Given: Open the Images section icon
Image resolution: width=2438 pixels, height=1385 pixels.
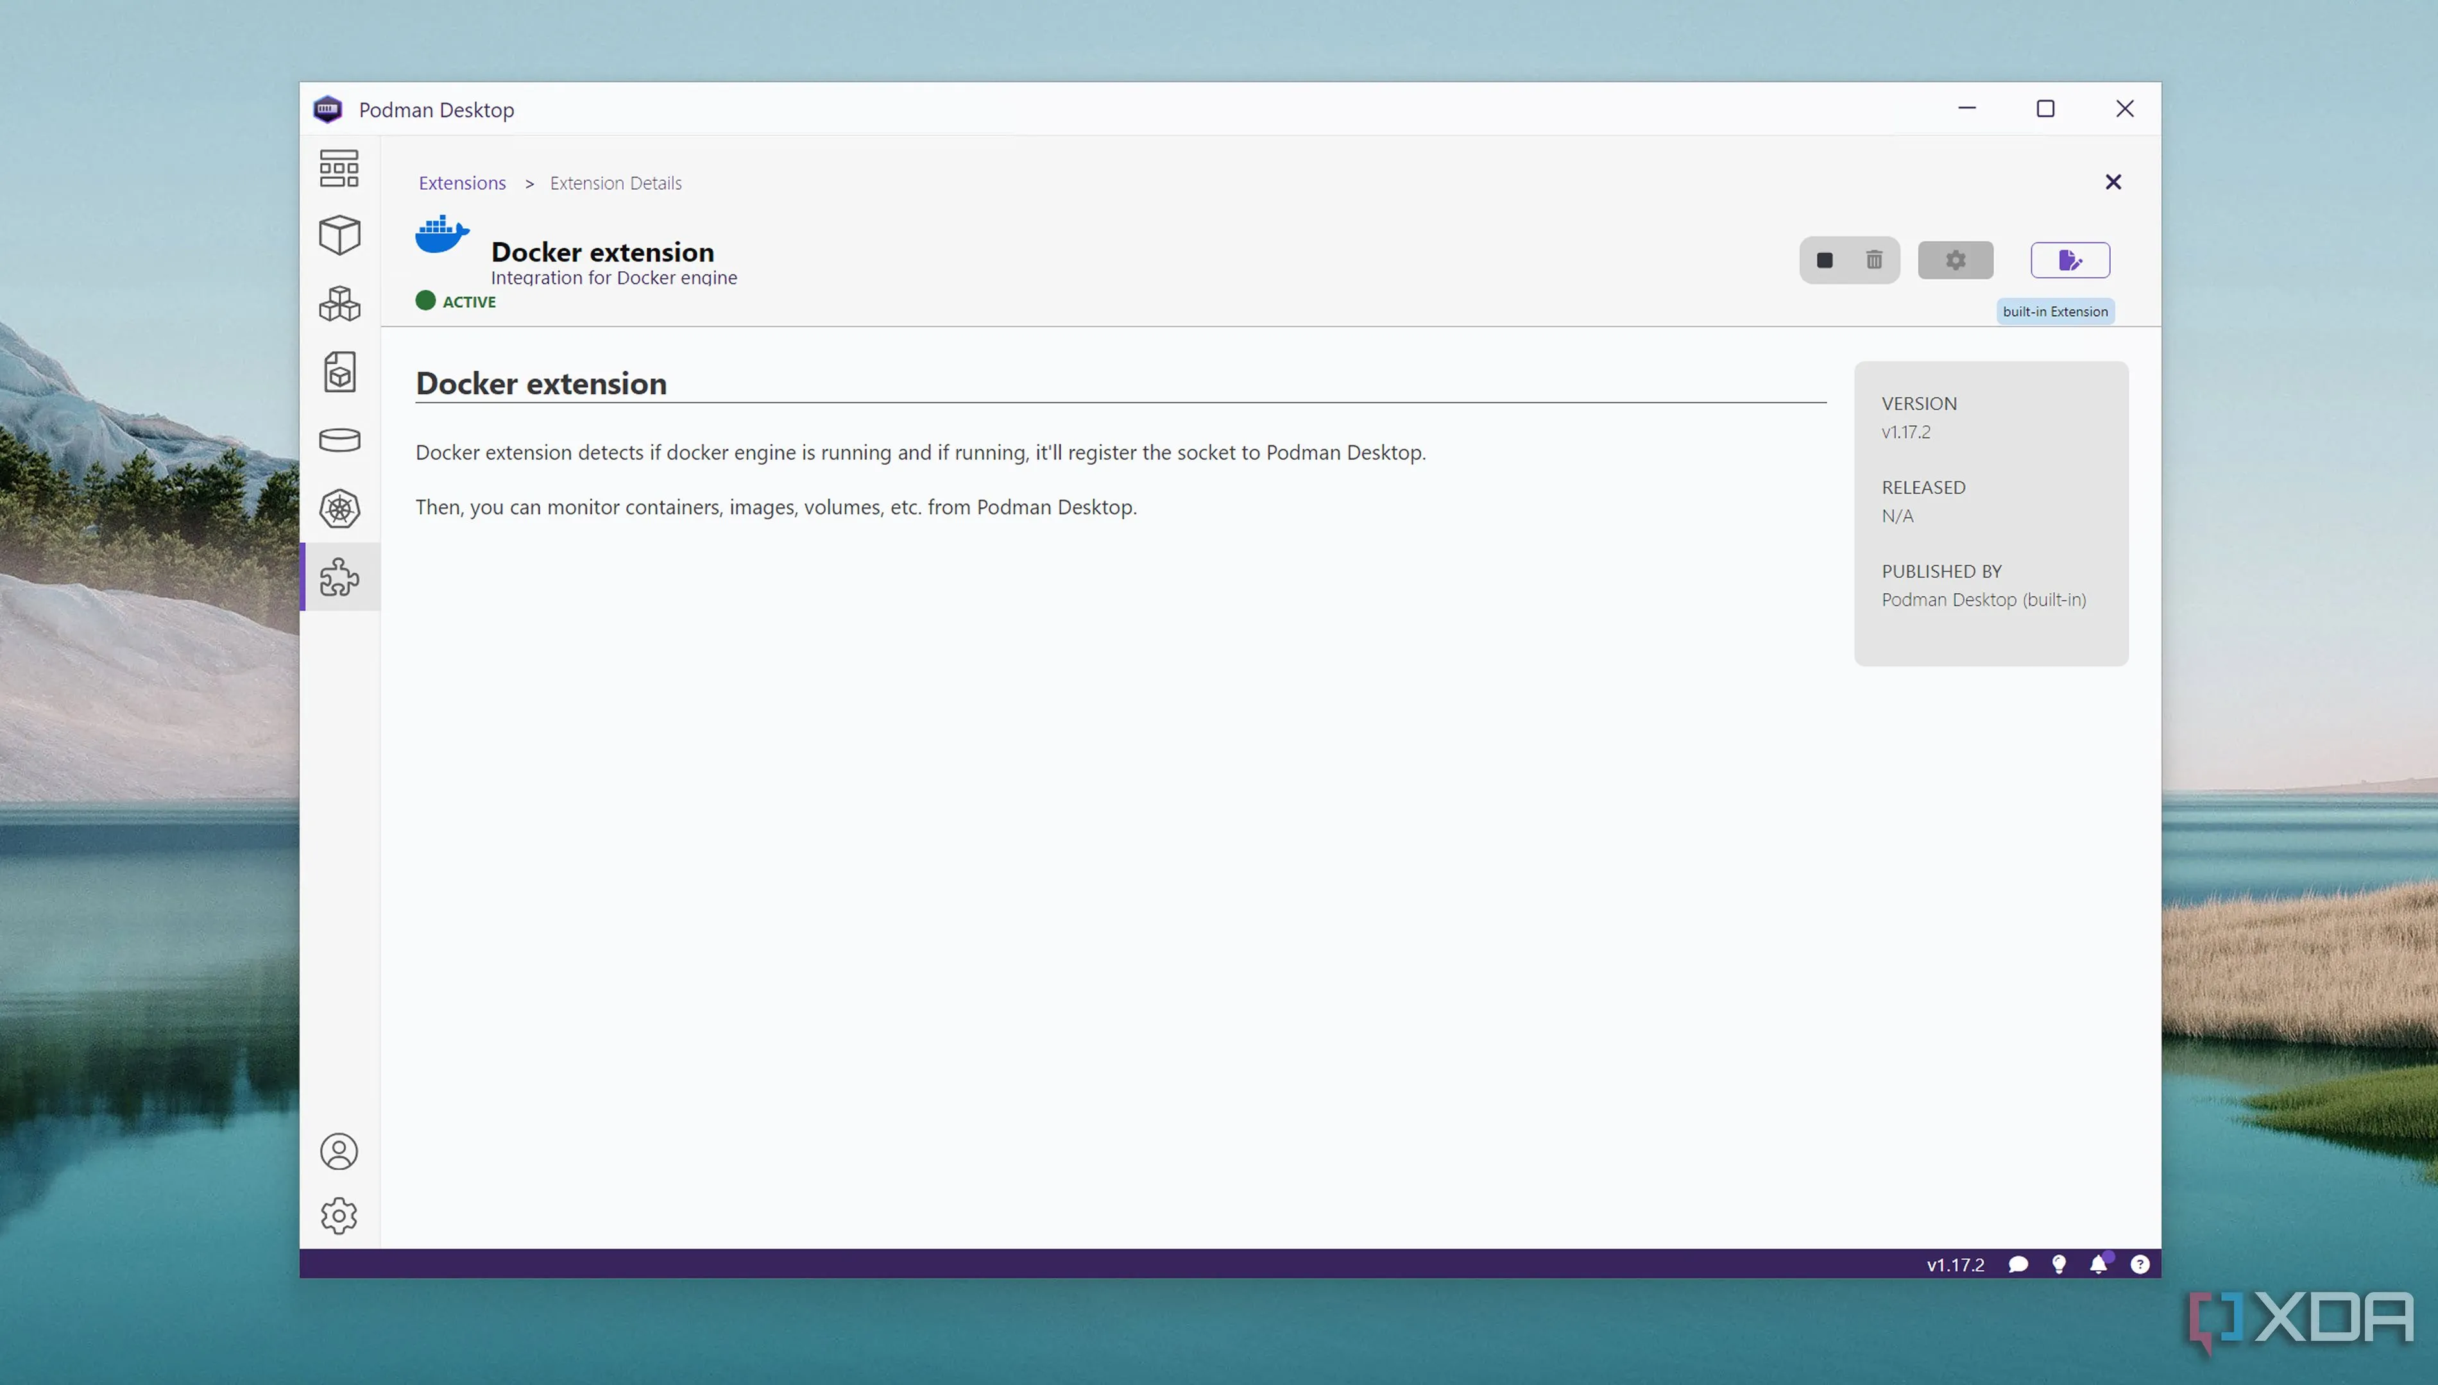Looking at the screenshot, I should (x=339, y=372).
